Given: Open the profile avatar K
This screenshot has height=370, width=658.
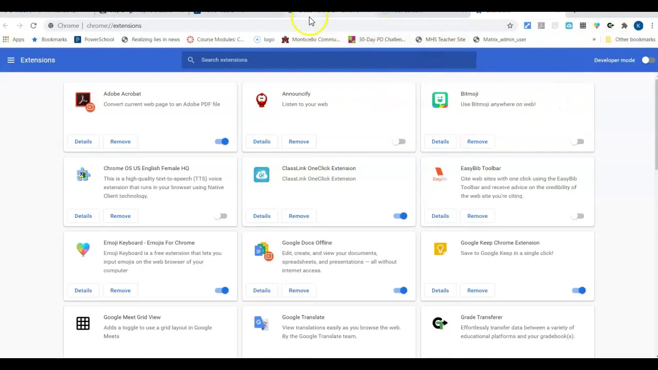Looking at the screenshot, I should [638, 26].
